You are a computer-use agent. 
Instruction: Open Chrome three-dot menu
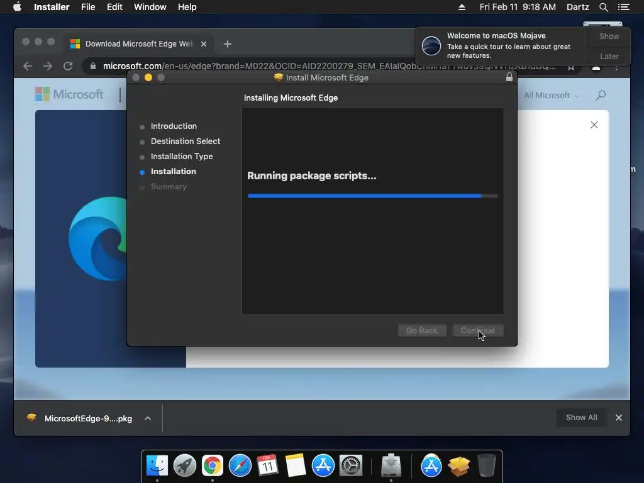616,68
